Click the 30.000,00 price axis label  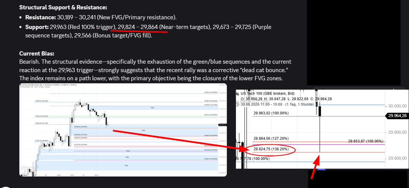click(397, 106)
